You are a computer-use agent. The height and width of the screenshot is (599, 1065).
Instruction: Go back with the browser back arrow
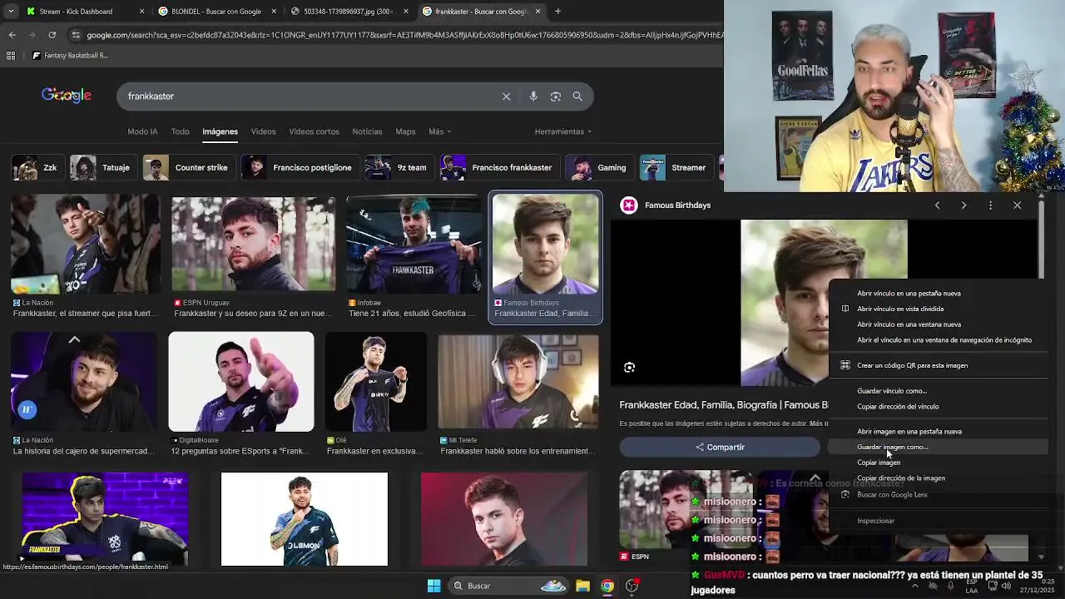12,35
